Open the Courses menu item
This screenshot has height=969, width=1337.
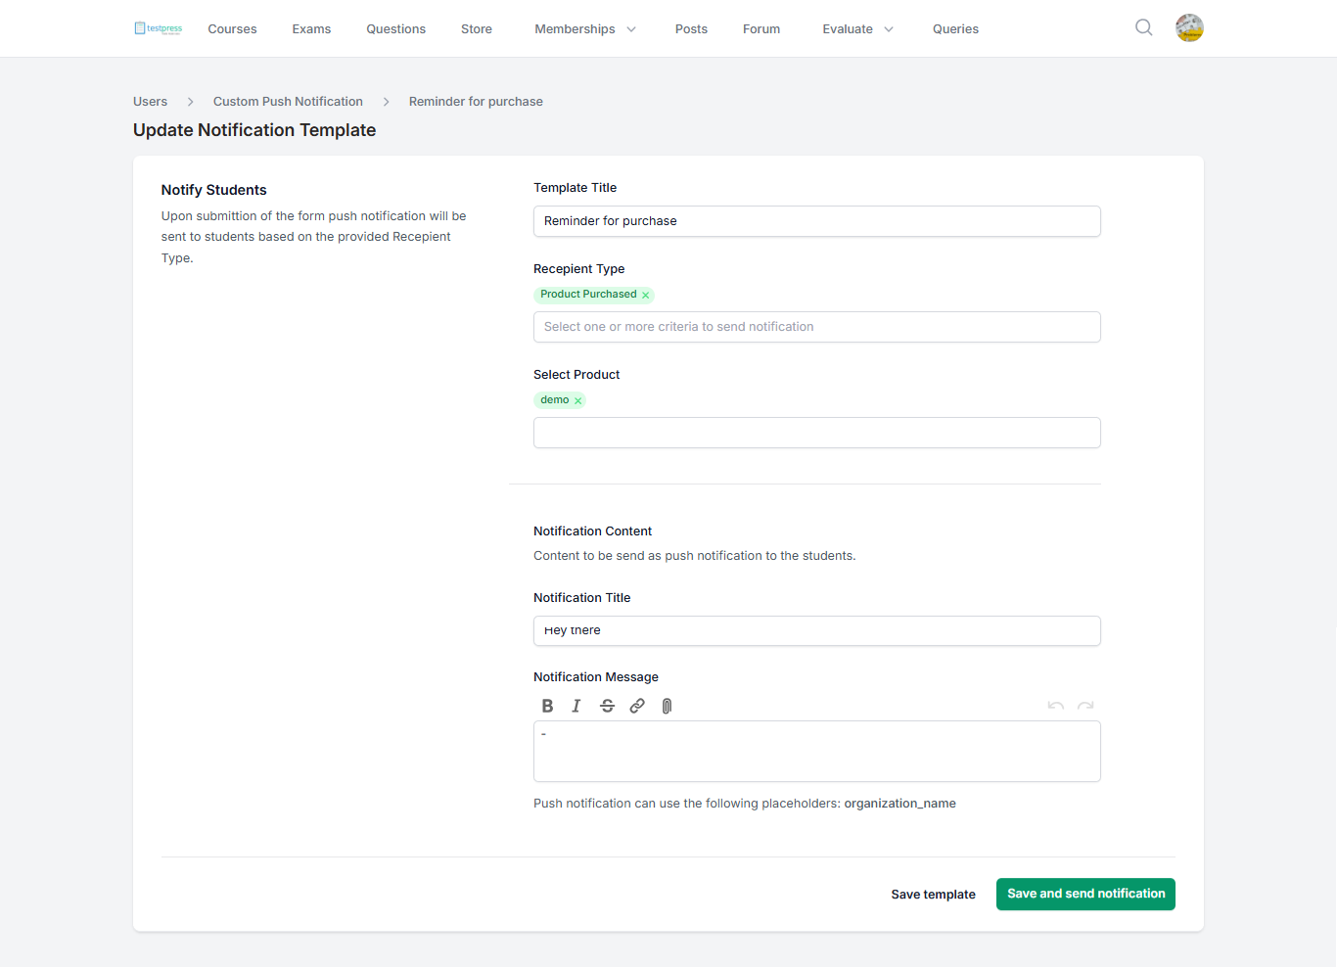click(232, 29)
